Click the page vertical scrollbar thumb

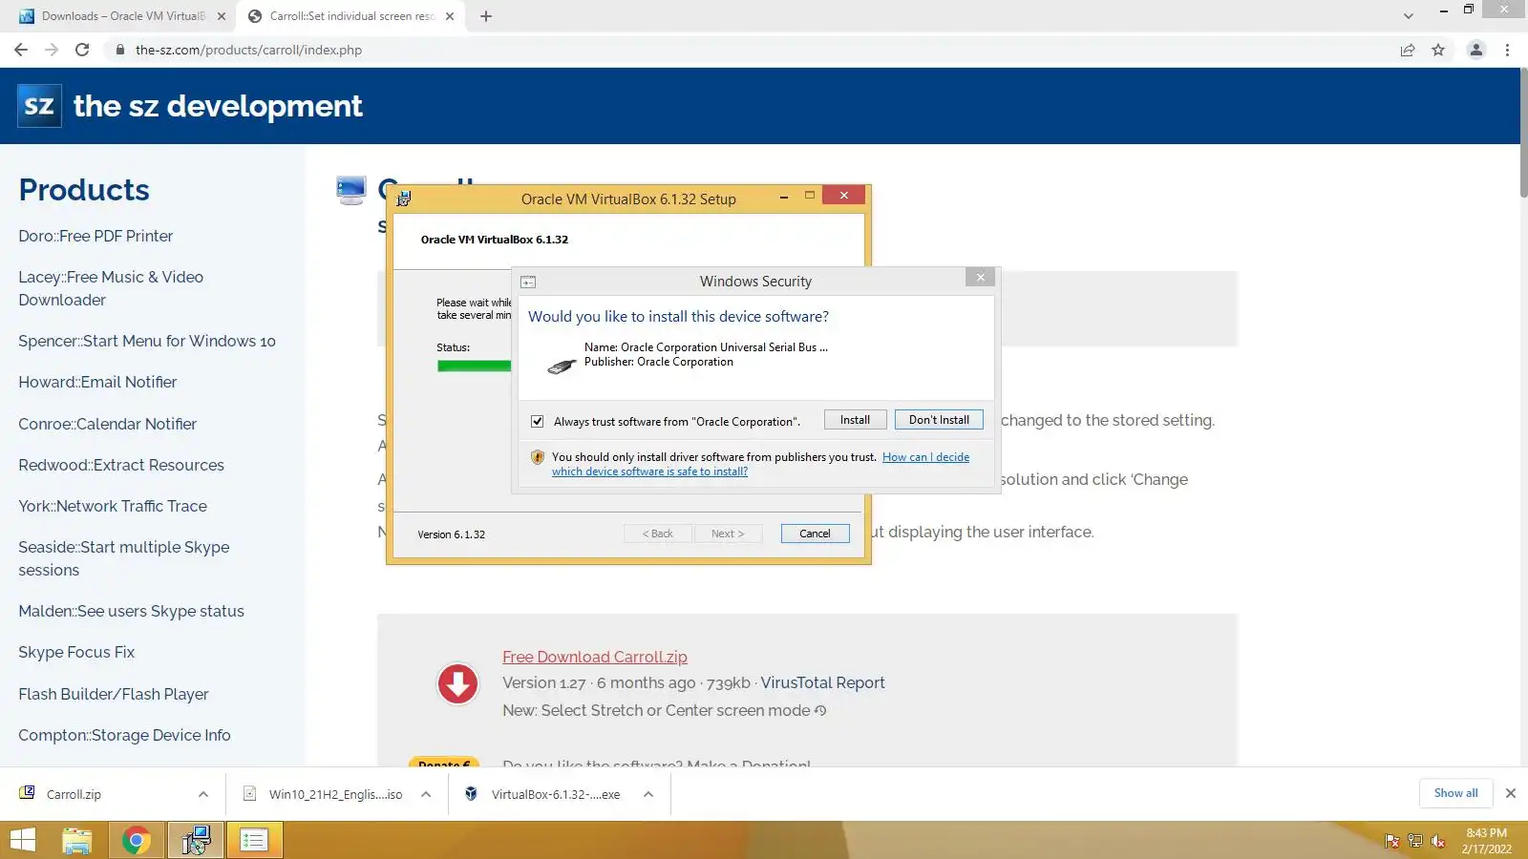[1523, 134]
